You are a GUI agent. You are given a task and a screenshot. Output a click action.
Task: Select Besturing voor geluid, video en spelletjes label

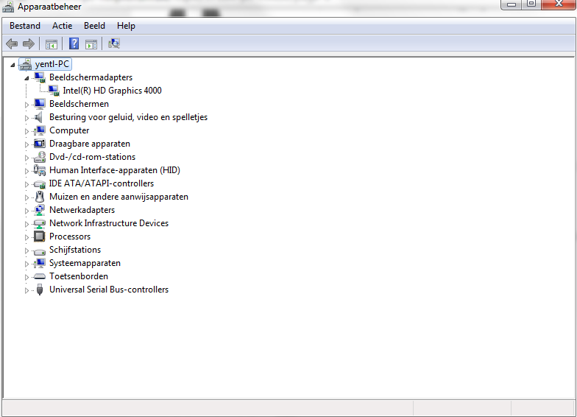point(128,117)
